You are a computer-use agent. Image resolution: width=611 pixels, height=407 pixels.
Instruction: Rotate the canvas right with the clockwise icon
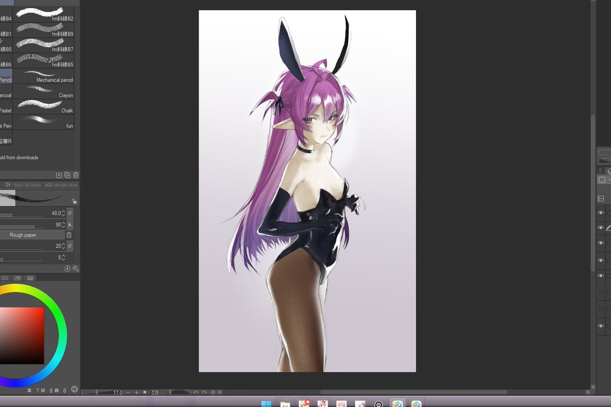pos(204,393)
